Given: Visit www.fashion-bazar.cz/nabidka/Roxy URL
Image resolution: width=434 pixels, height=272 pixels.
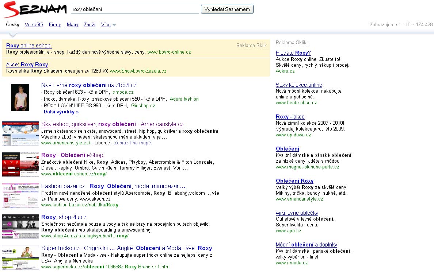Looking at the screenshot, I should pos(80,205).
